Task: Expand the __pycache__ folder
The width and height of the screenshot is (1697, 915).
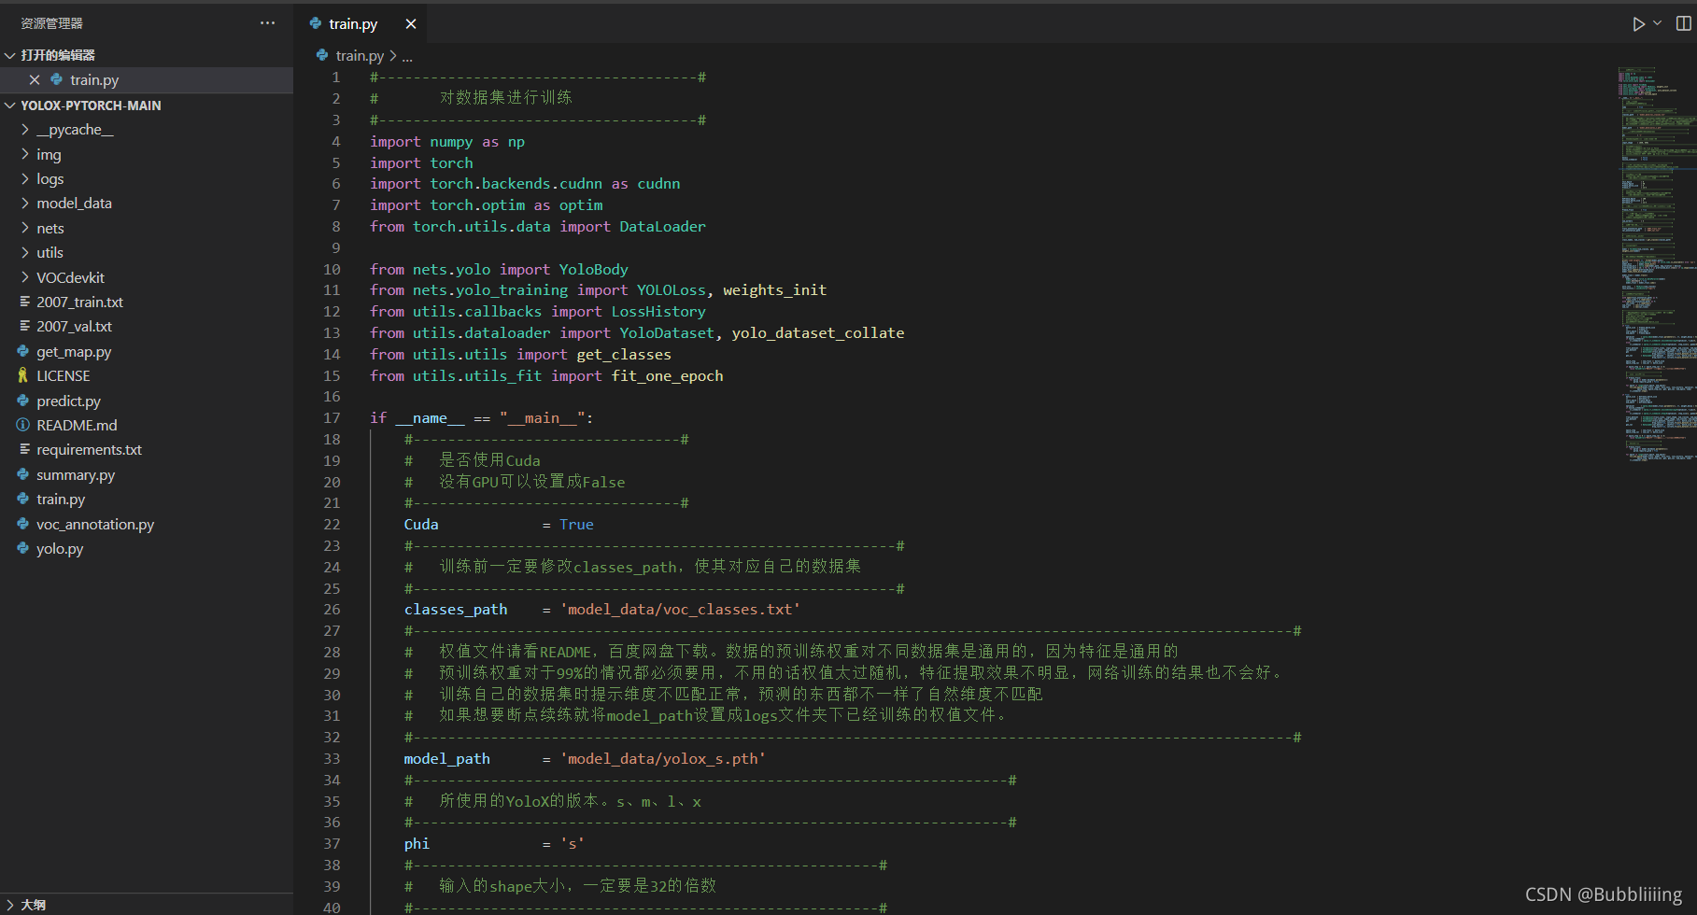Action: tap(25, 130)
